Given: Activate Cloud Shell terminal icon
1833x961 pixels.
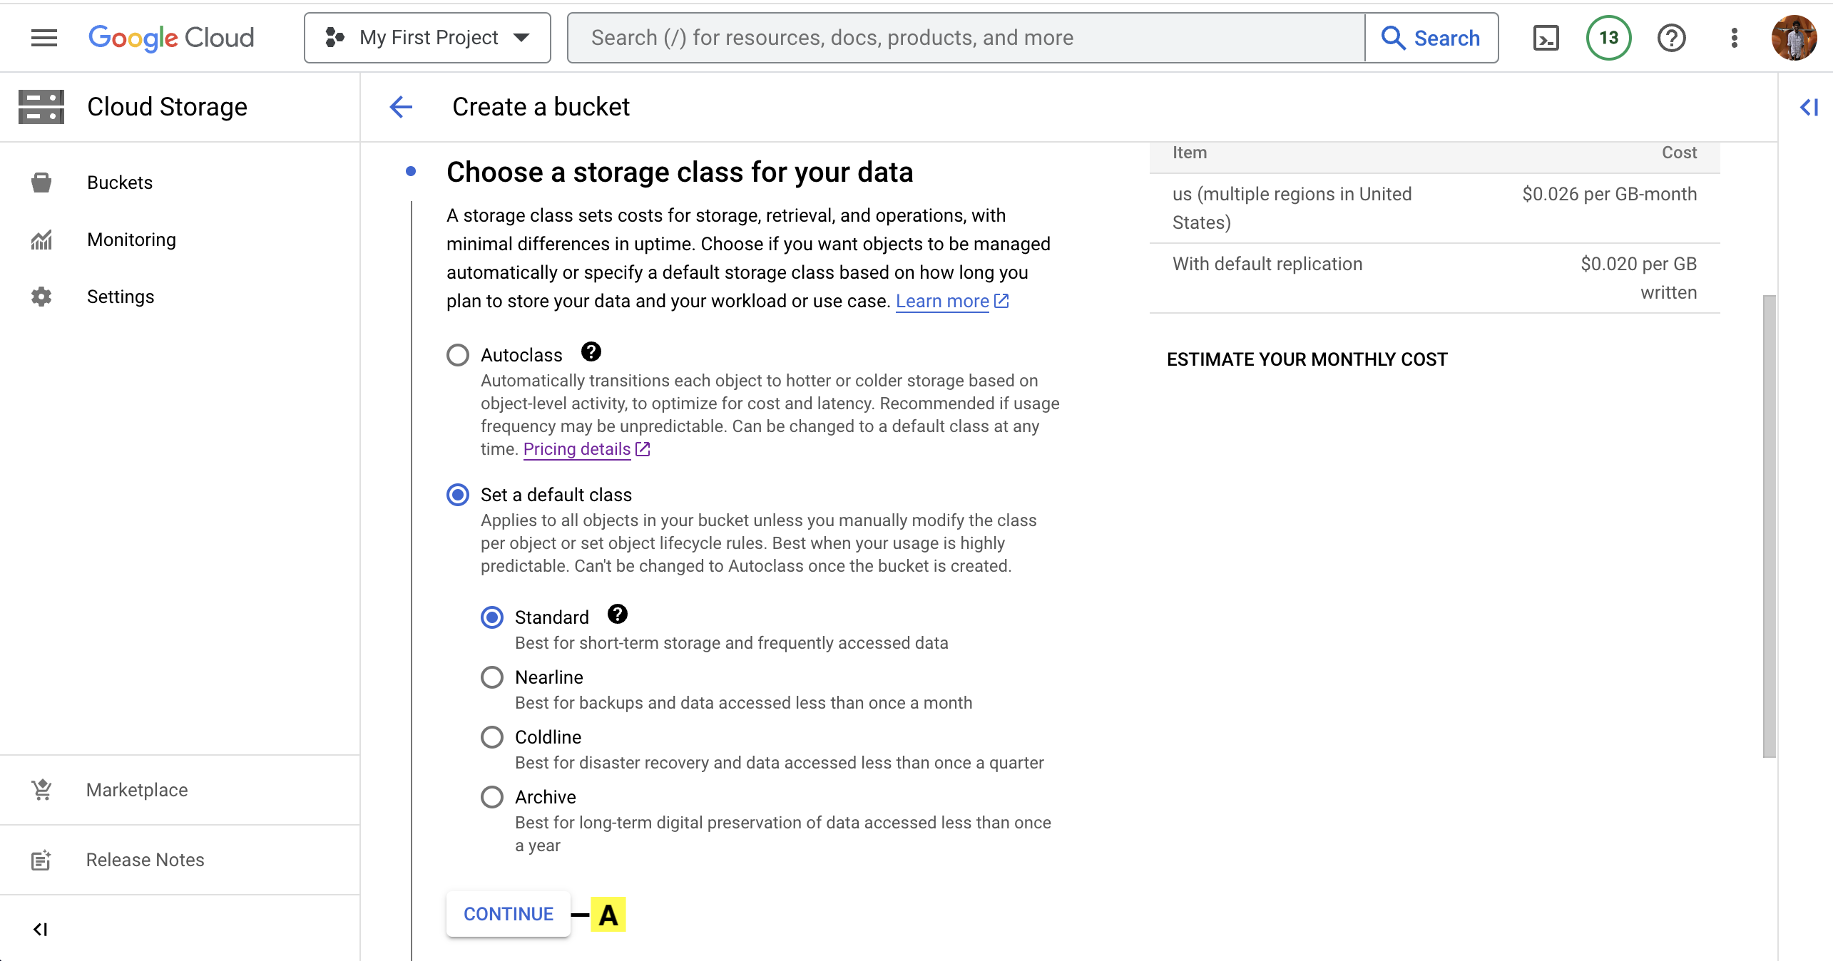Looking at the screenshot, I should pyautogui.click(x=1546, y=38).
